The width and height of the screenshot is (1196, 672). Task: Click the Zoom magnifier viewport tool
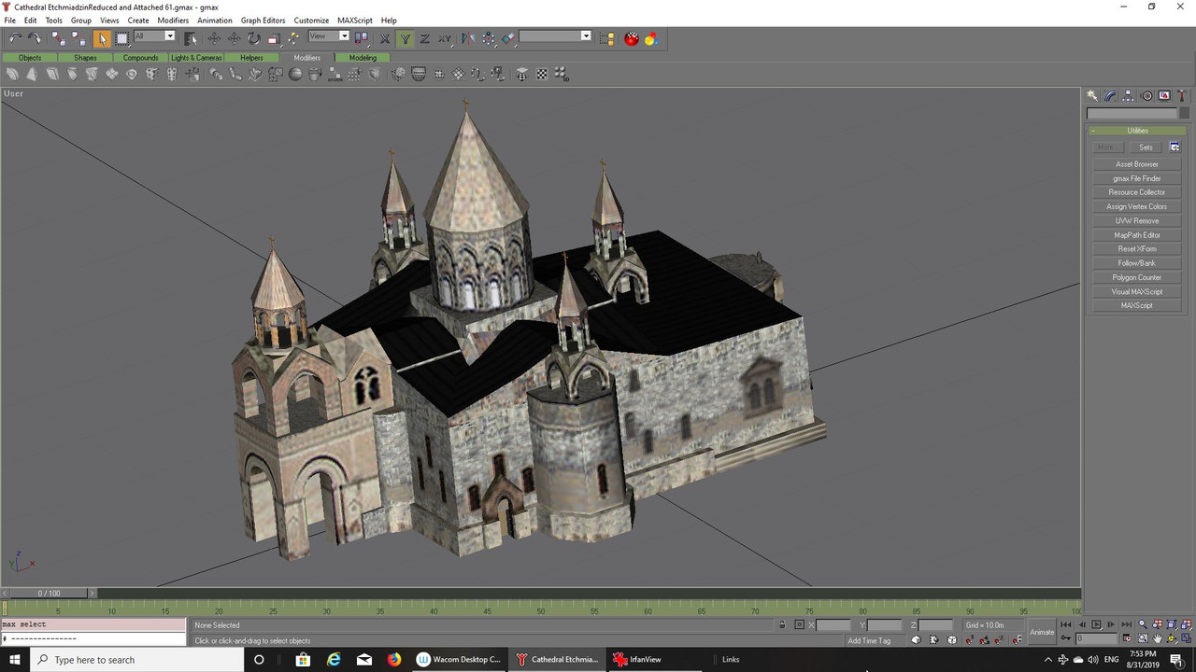pos(1143,624)
